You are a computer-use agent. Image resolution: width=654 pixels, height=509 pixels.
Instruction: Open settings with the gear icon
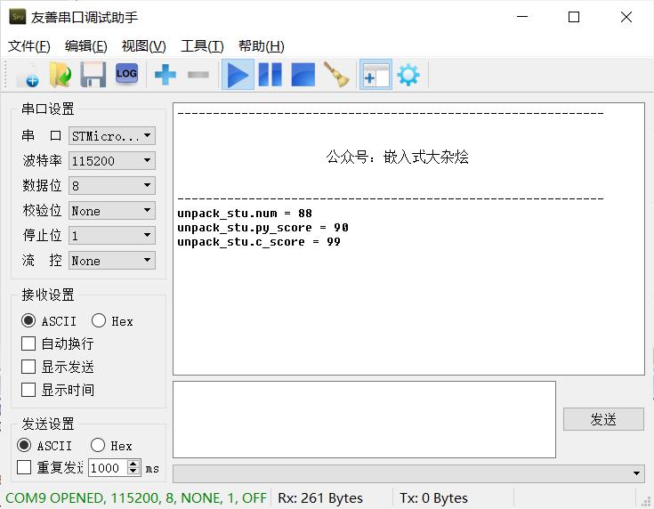tap(408, 75)
